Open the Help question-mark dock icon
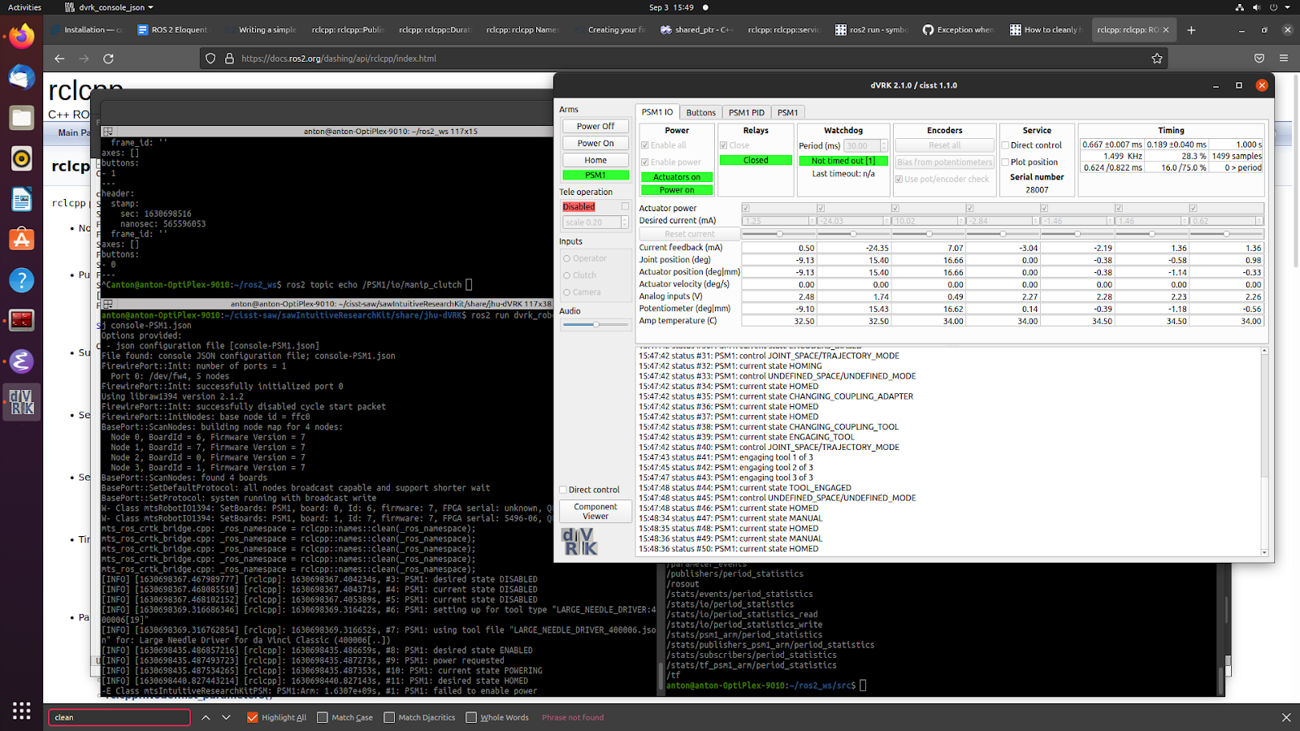1300x731 pixels. pos(22,280)
